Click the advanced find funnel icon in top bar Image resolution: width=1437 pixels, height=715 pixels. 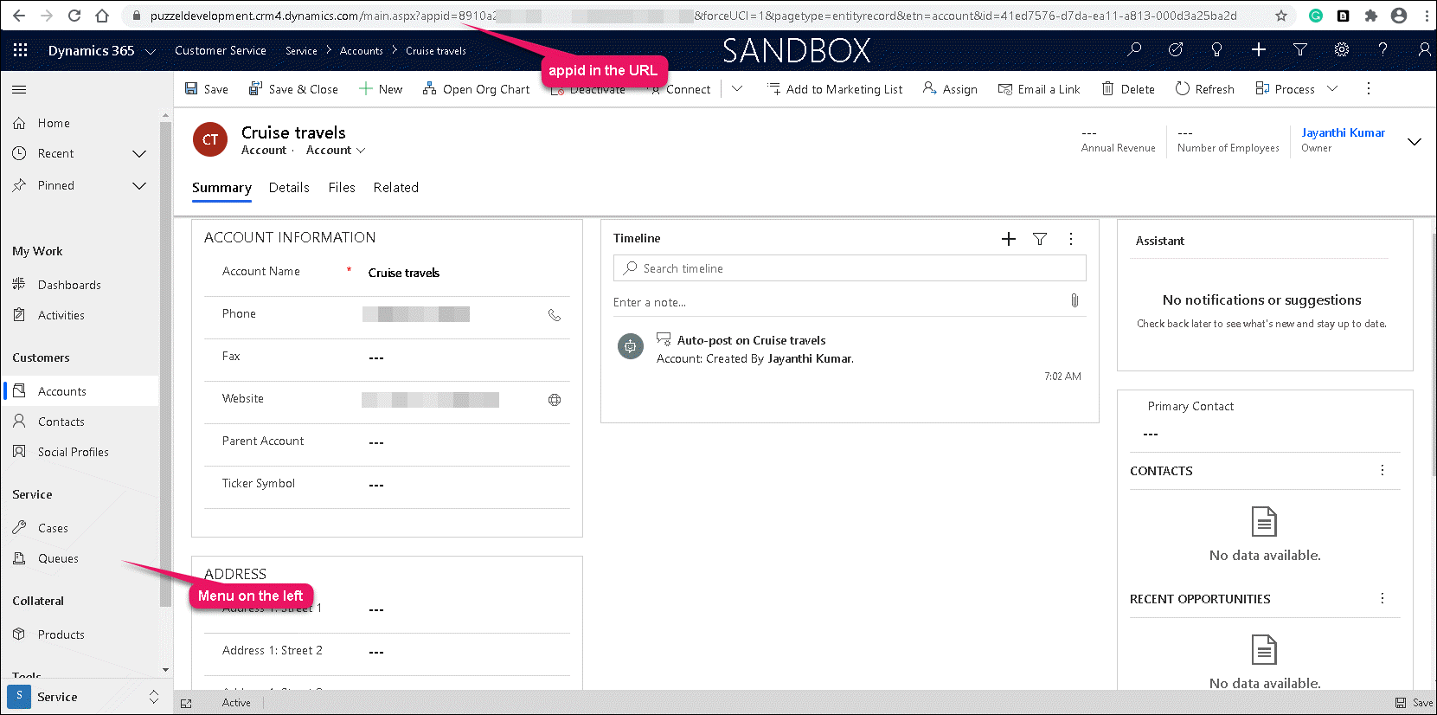[x=1299, y=50]
